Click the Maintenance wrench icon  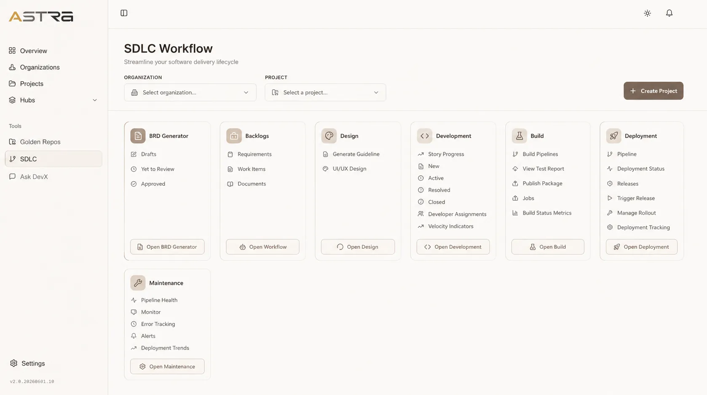(138, 283)
